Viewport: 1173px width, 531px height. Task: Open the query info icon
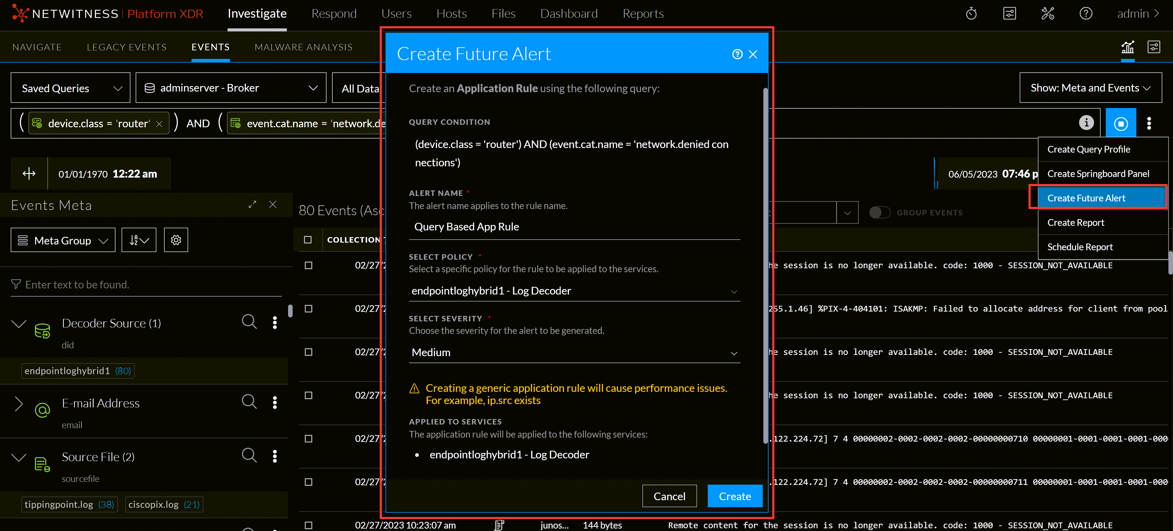pos(1086,123)
